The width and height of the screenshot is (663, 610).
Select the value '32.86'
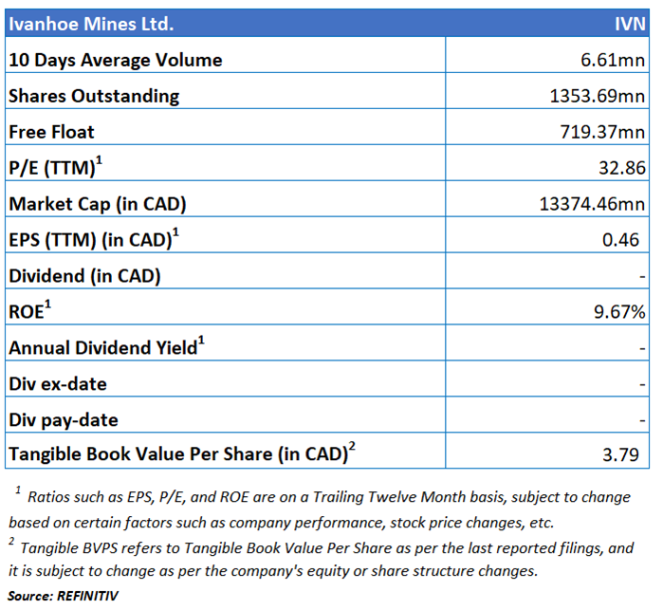[622, 168]
